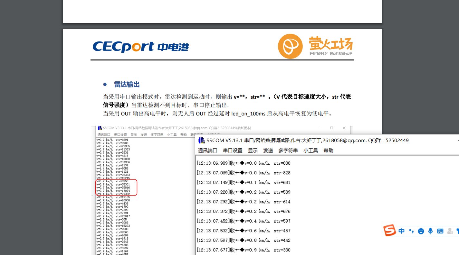Maximize the smaller background SSCOM window

(x=331, y=128)
